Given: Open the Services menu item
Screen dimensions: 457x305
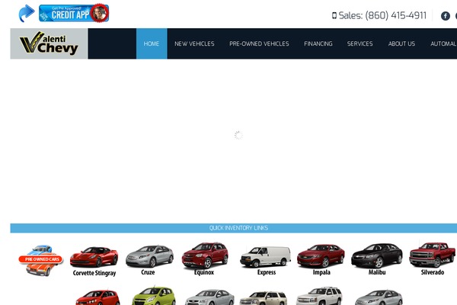Looking at the screenshot, I should coord(360,43).
